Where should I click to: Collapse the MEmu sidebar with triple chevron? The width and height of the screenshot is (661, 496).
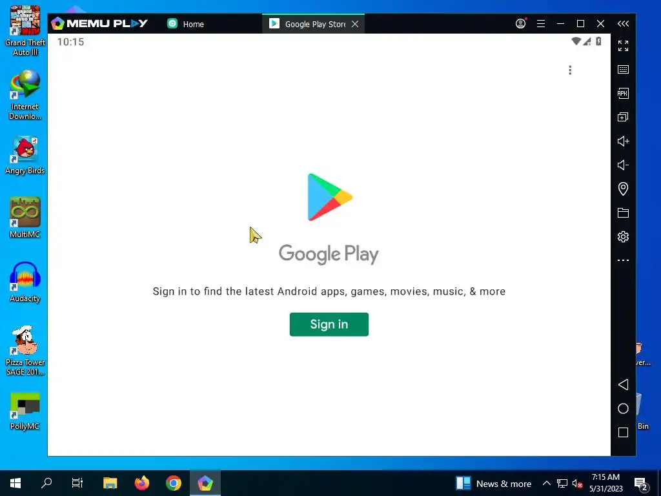coord(623,24)
